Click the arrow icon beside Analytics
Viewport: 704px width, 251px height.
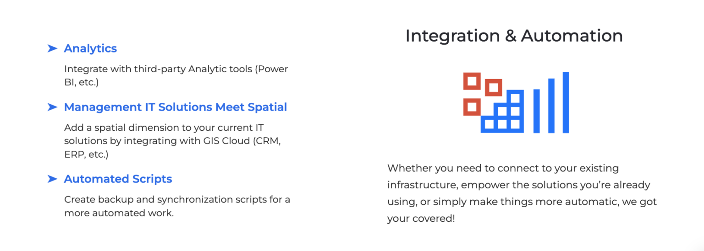click(52, 48)
